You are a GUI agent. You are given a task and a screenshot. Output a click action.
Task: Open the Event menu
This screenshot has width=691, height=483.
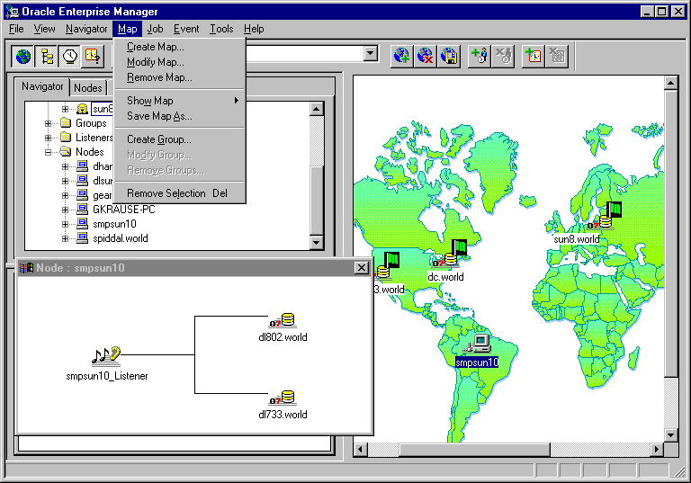pyautogui.click(x=186, y=29)
